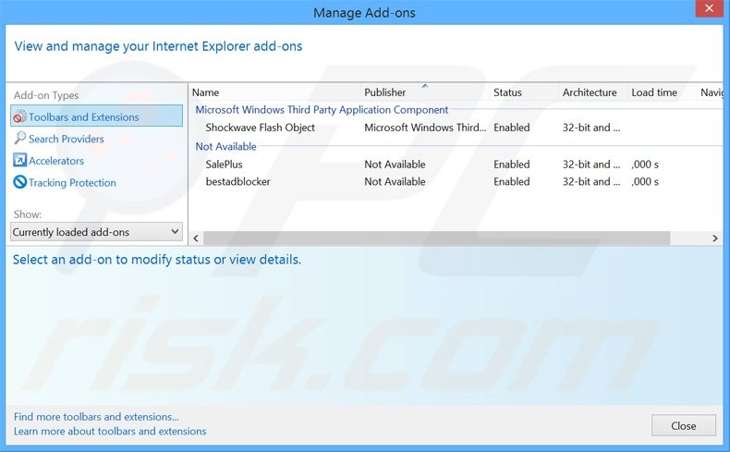Image resolution: width=730 pixels, height=452 pixels.
Task: Click the Close button
Action: (684, 425)
